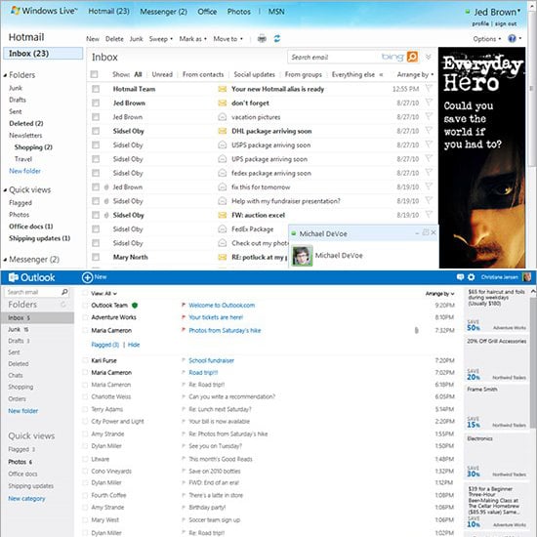537x537 pixels.
Task: Check the Kari Furse message checkbox
Action: [x=85, y=360]
